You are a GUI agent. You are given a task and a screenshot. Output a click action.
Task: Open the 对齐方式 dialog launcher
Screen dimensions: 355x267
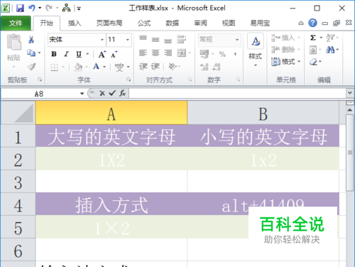coord(190,80)
